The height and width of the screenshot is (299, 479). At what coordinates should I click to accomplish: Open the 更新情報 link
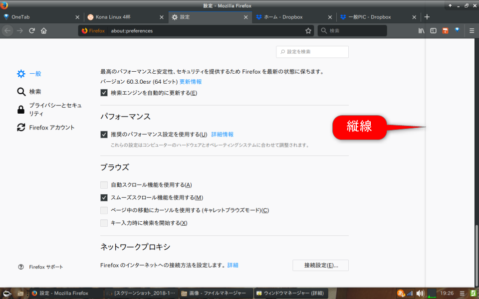(x=190, y=82)
